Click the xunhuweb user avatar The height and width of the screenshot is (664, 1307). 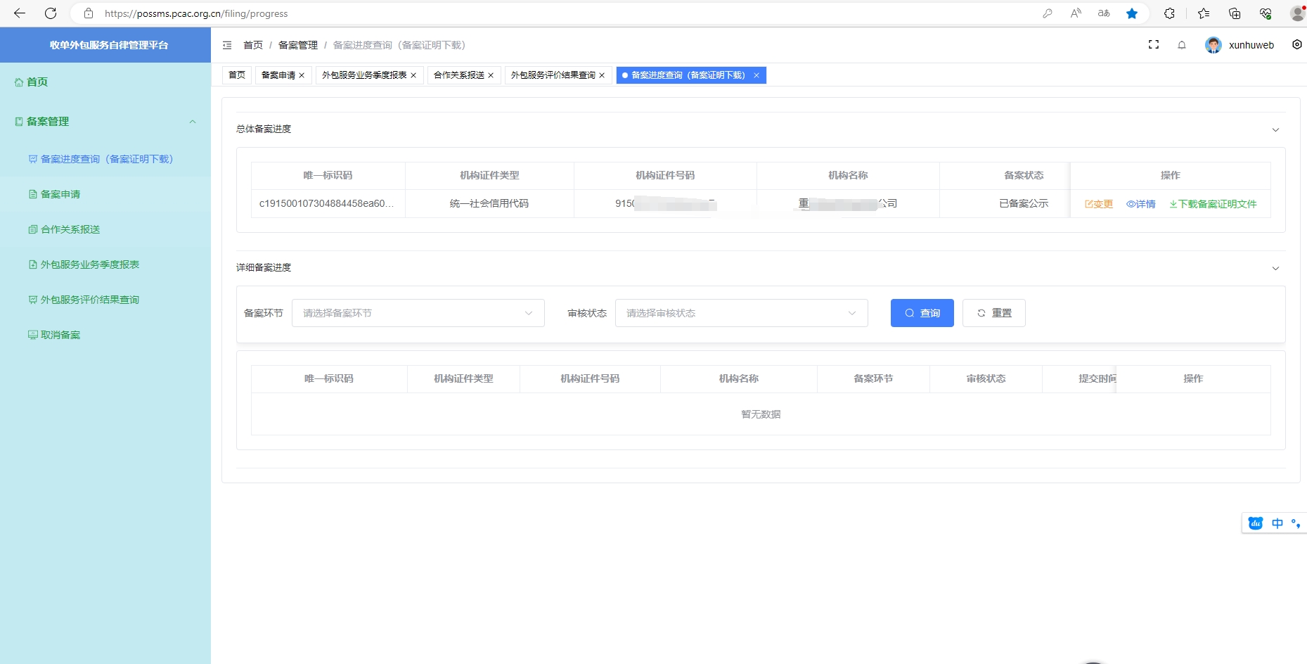tap(1213, 45)
